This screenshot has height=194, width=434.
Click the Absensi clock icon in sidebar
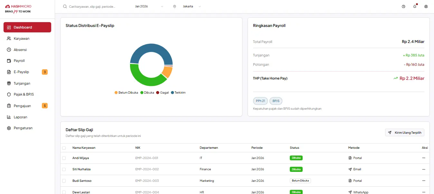[9, 50]
